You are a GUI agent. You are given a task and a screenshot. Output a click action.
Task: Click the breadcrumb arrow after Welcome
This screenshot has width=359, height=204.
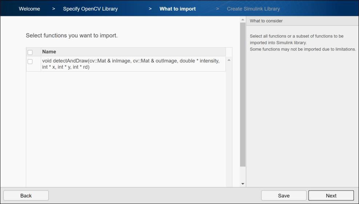point(53,9)
